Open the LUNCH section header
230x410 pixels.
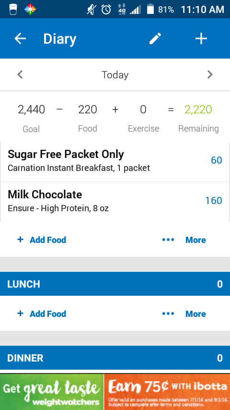pyautogui.click(x=115, y=284)
